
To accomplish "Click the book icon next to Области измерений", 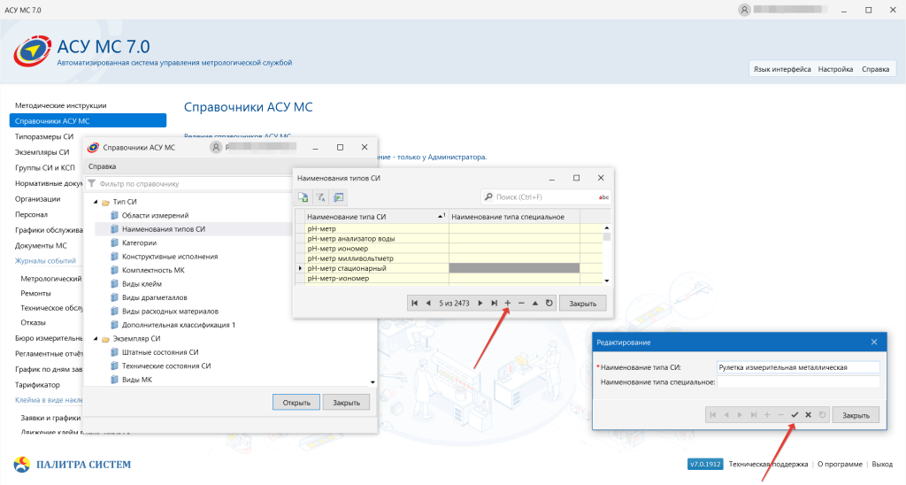I will point(114,215).
